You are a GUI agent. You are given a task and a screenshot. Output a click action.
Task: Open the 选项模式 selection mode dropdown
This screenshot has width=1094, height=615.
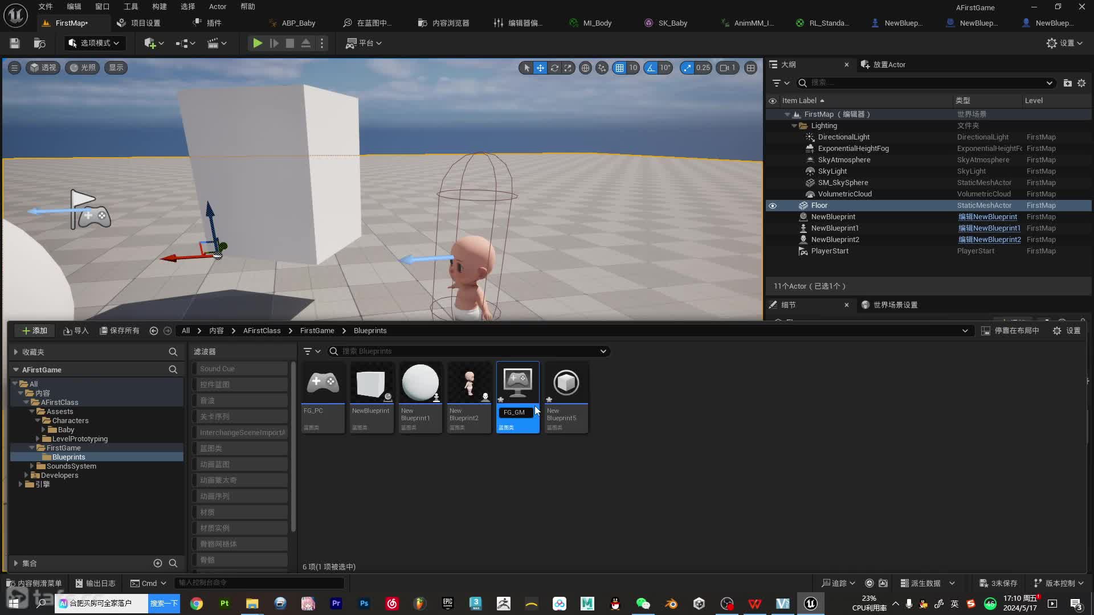pos(94,43)
